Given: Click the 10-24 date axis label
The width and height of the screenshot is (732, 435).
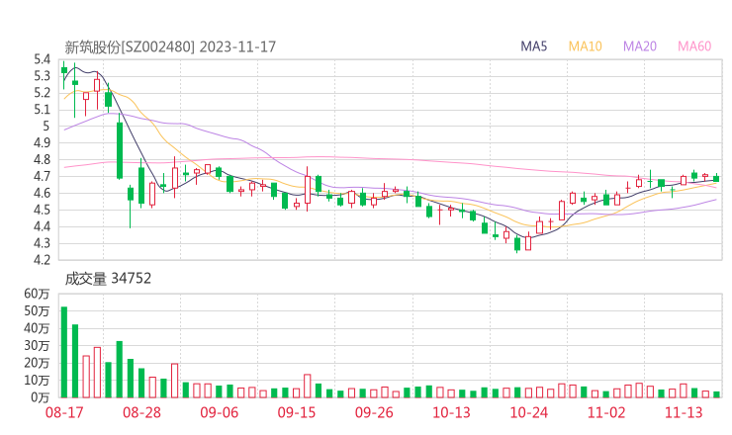Looking at the screenshot, I should (529, 412).
